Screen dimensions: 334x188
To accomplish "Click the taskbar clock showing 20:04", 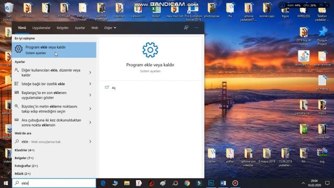I will 314,183.
